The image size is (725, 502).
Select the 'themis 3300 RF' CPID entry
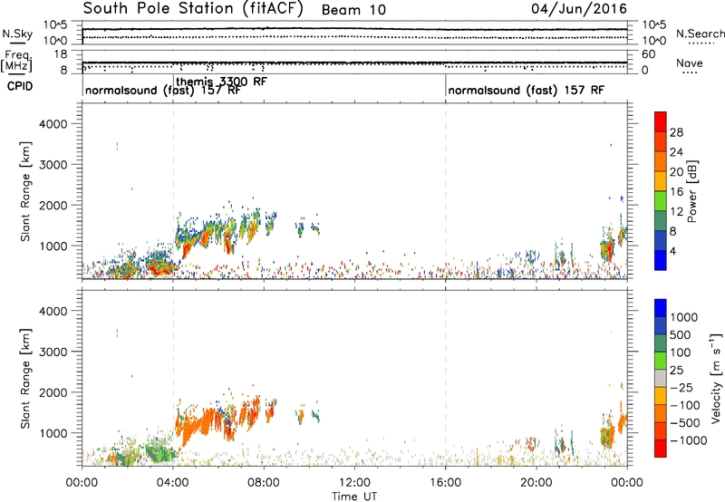(221, 82)
